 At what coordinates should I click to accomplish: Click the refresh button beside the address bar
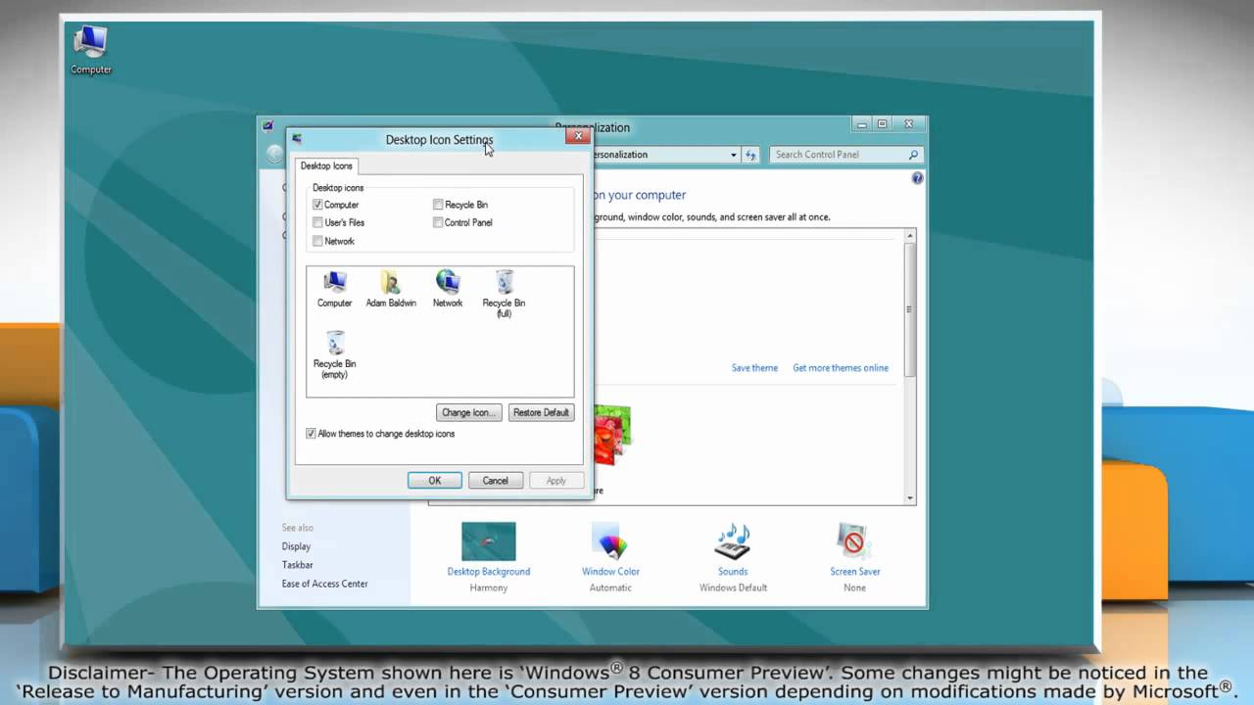click(x=750, y=155)
